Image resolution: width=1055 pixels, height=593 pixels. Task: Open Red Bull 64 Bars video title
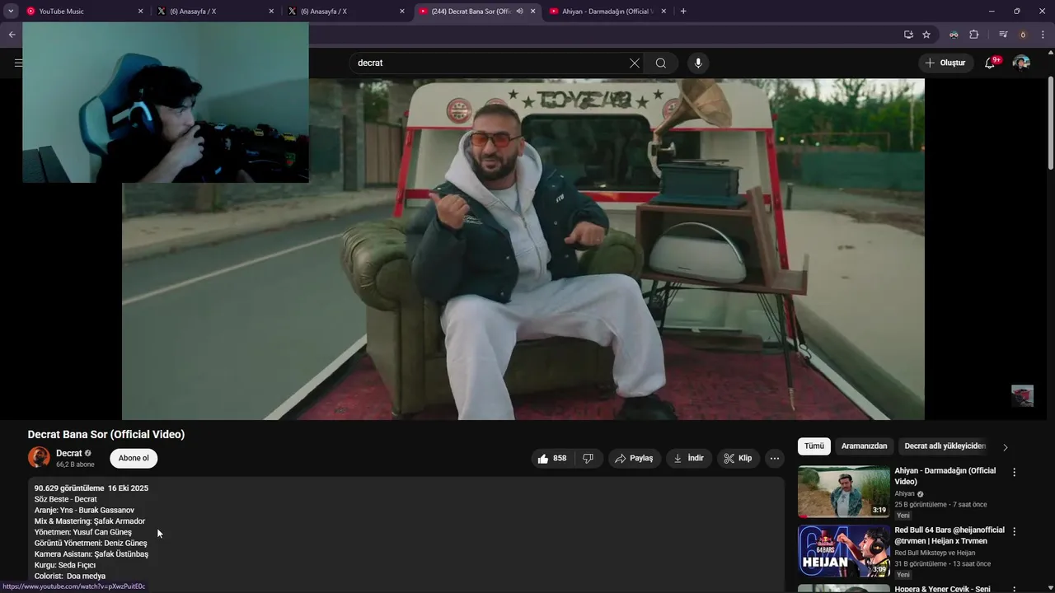949,535
